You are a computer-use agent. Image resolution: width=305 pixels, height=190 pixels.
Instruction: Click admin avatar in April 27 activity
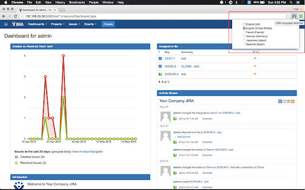[x=165, y=136]
